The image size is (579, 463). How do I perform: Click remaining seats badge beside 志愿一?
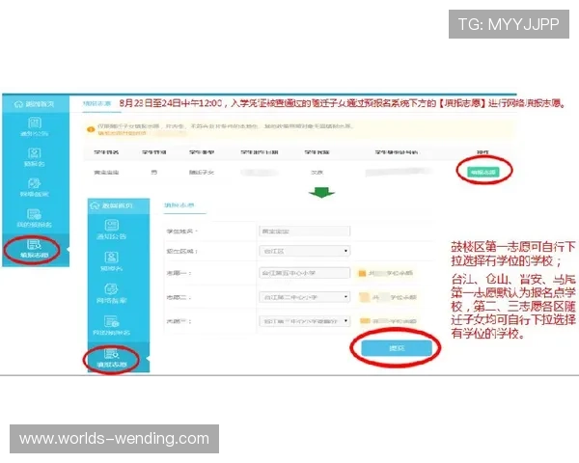[x=385, y=273]
